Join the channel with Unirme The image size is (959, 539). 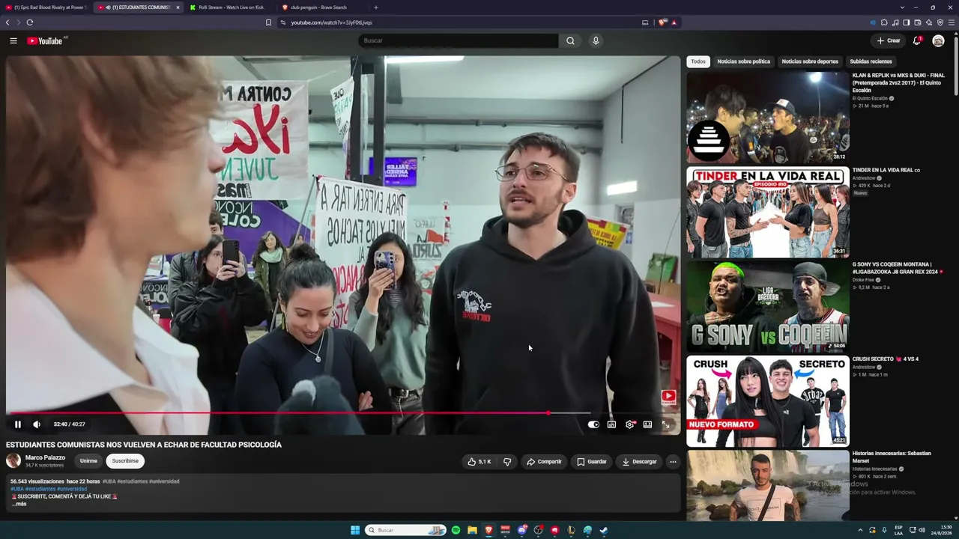[88, 461]
